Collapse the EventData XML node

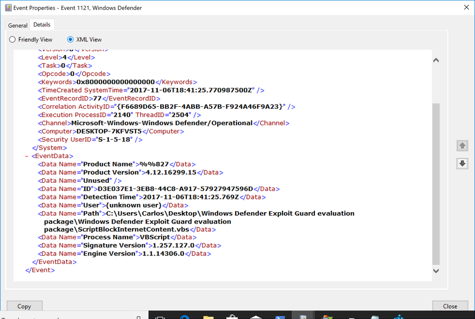tap(27, 156)
